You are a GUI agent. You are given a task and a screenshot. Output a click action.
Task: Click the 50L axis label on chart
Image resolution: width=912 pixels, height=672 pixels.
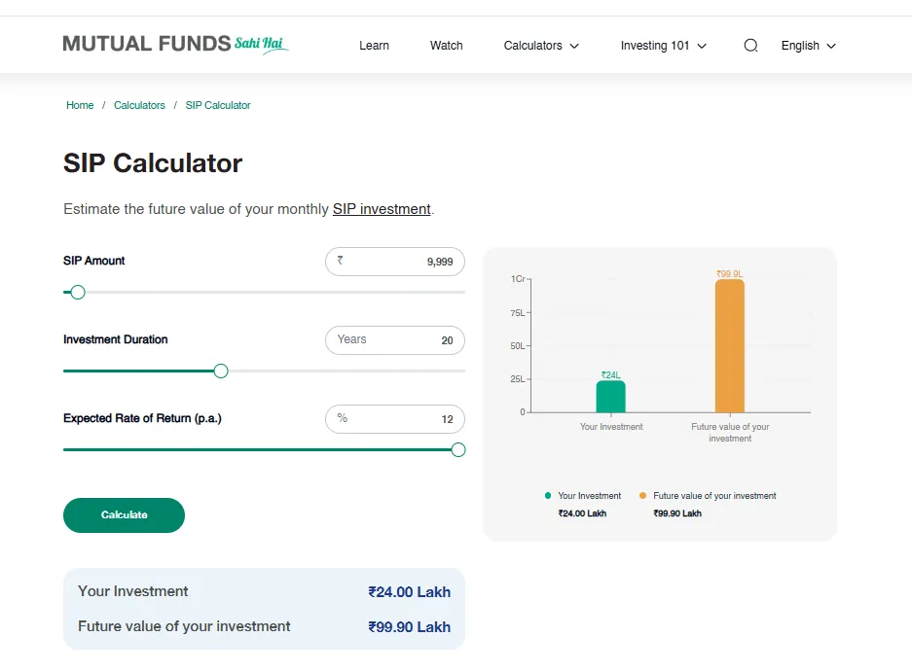(518, 346)
